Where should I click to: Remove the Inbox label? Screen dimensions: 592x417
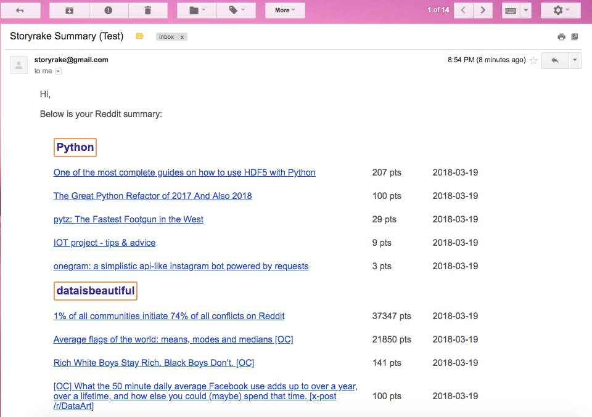pos(182,36)
